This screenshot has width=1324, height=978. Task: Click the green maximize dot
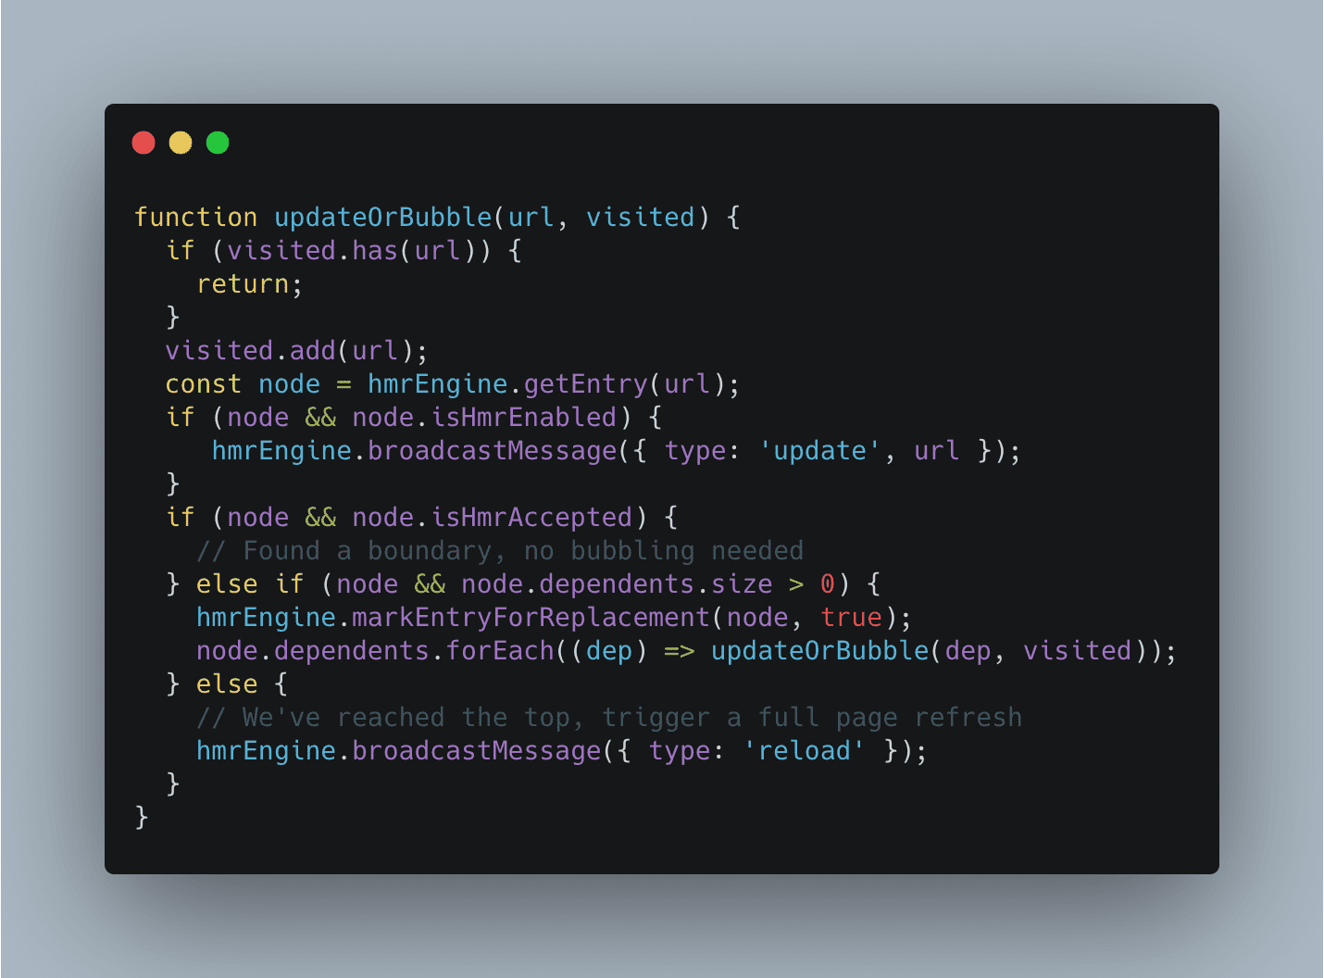[218, 143]
